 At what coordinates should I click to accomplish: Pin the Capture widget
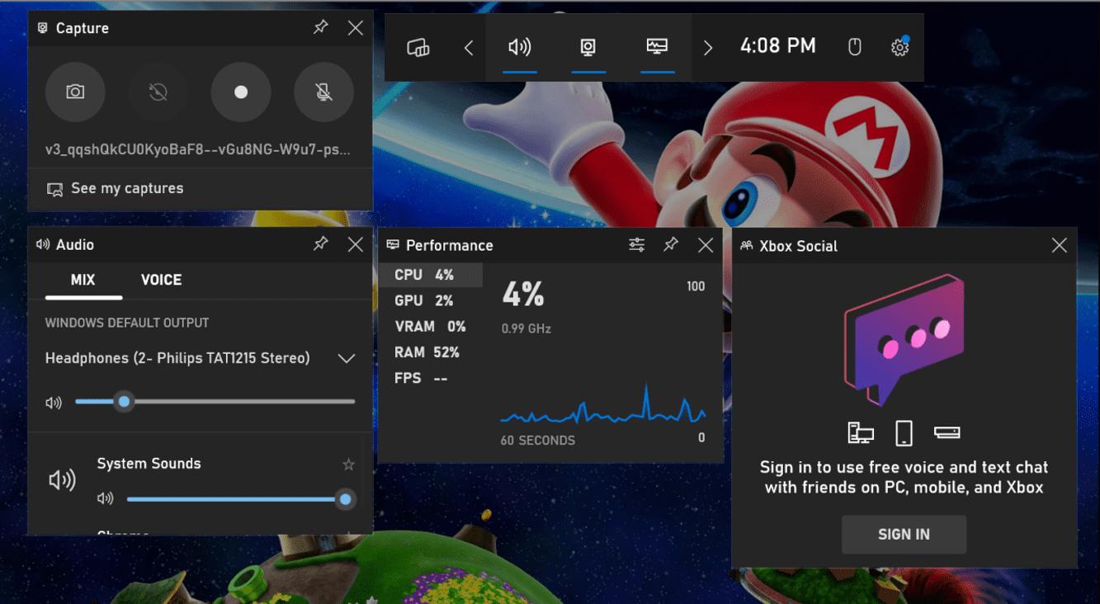321,27
